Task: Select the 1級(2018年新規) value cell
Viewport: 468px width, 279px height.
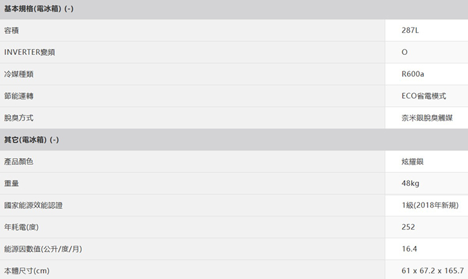Action: 431,205
